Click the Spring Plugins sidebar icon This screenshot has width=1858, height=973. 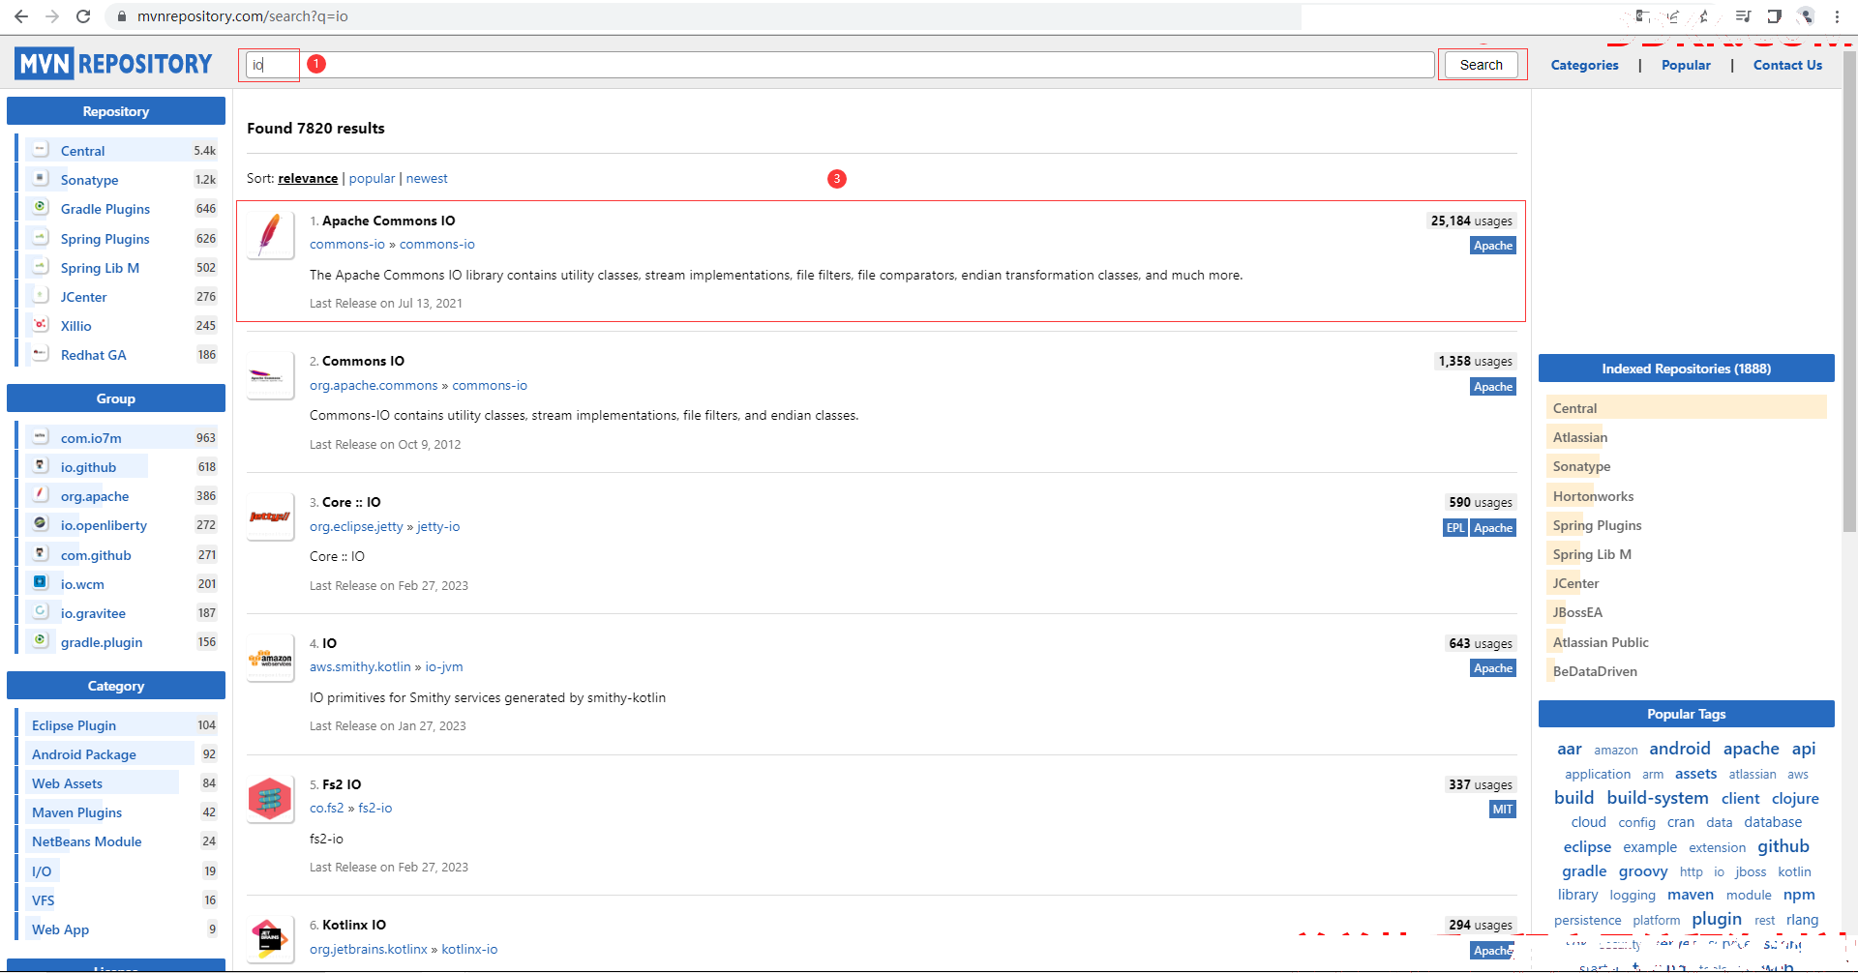pyautogui.click(x=41, y=238)
